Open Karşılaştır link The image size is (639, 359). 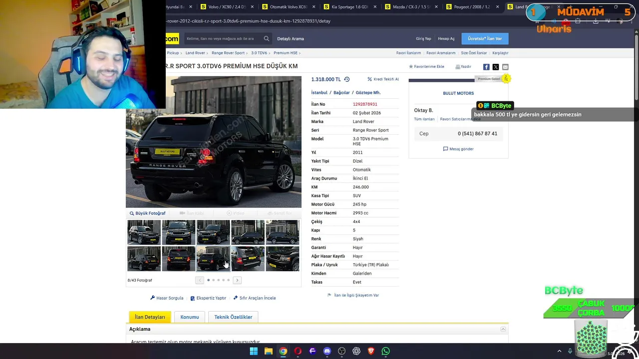point(500,53)
